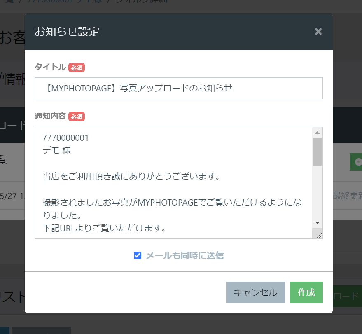Viewport: 362px width, 334px height.
Task: Click the お知らせ設定 dialog heading
Action: tap(67, 32)
